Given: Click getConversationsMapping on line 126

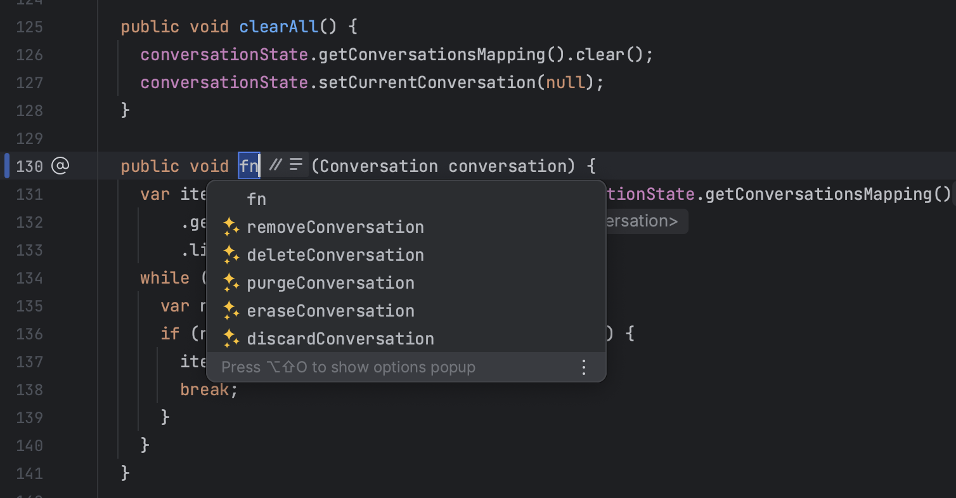Looking at the screenshot, I should [x=432, y=55].
